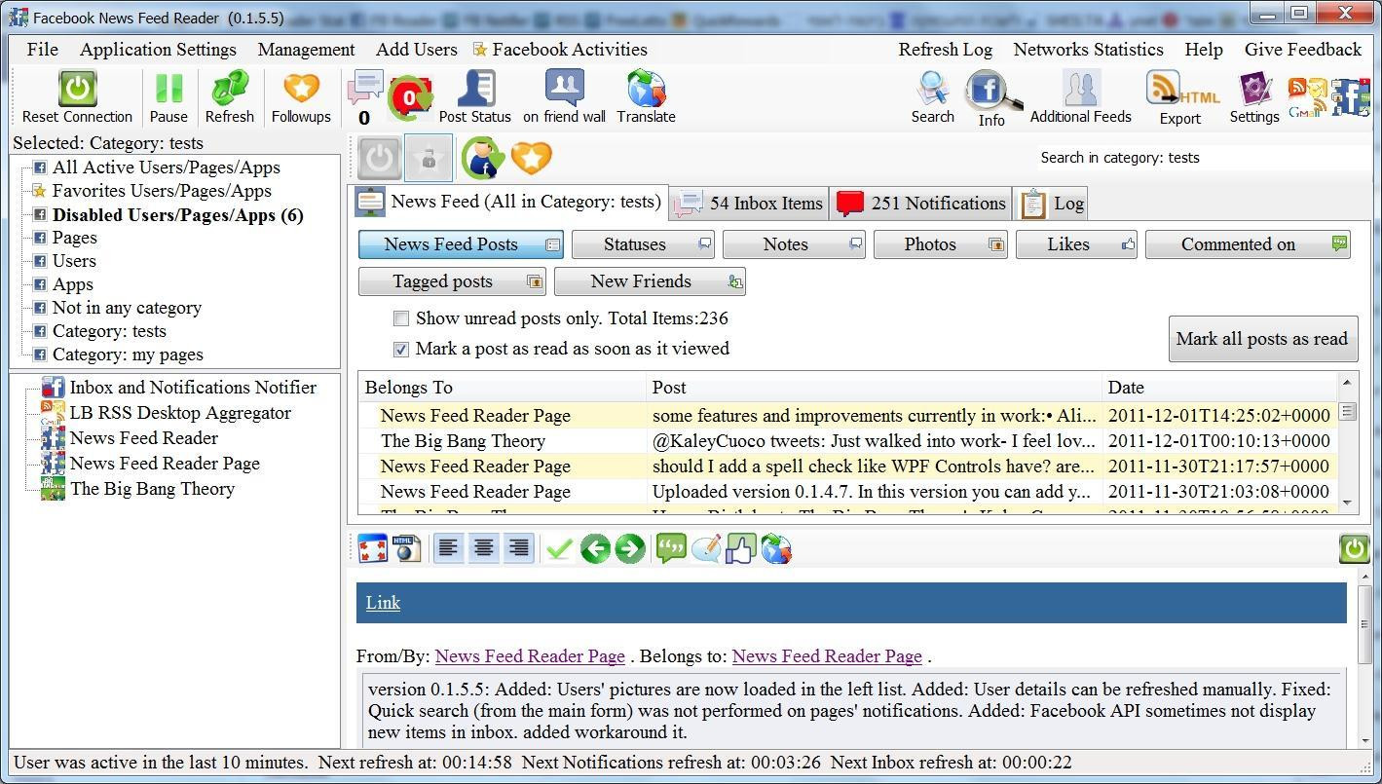Click the posts list vertical scrollbar thumb

[1348, 412]
